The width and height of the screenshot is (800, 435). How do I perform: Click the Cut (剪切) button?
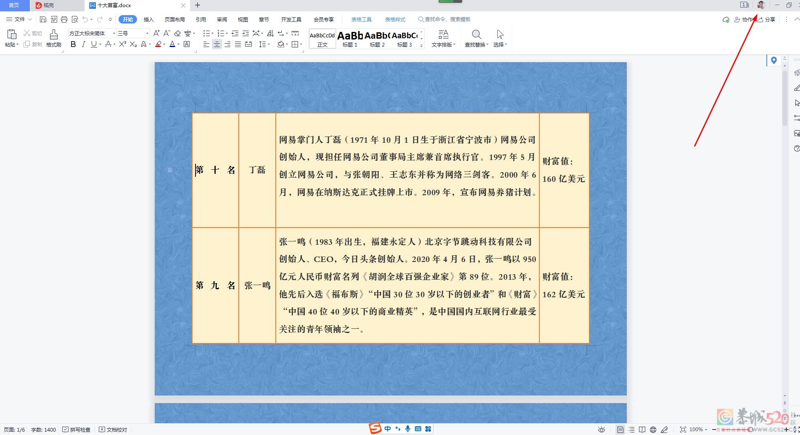click(32, 33)
